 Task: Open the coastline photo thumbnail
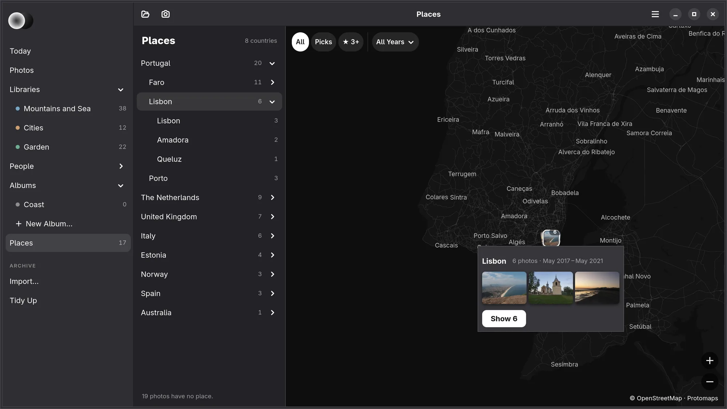point(504,288)
